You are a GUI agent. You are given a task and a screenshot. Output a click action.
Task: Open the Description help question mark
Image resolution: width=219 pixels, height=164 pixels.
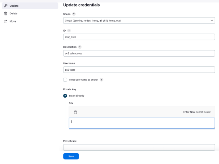click(80, 47)
